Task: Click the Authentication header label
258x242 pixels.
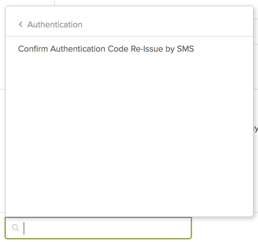Action: coord(55,25)
